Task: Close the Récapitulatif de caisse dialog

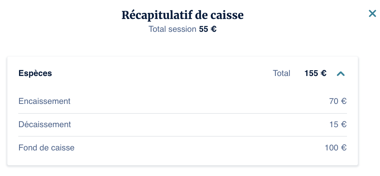Action: coord(372,14)
